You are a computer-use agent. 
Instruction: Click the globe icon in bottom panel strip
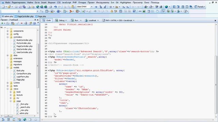(x=25, y=120)
